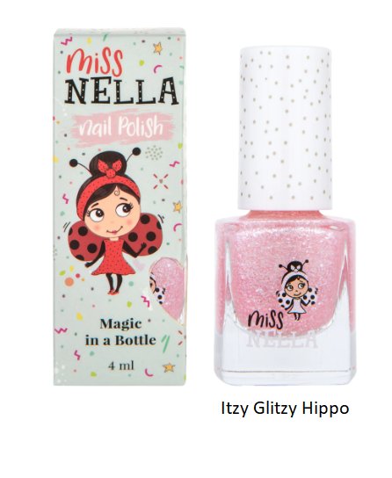
Task: Click the ladybug girl illustration on the box
Action: point(115,221)
